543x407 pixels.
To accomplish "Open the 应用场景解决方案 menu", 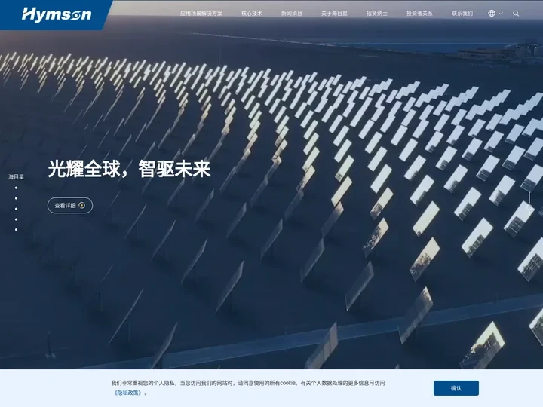I will point(201,13).
